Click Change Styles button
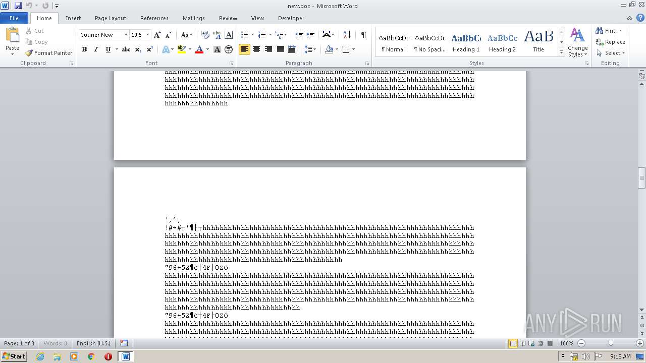Screen dimensions: 646x363 pyautogui.click(x=577, y=42)
